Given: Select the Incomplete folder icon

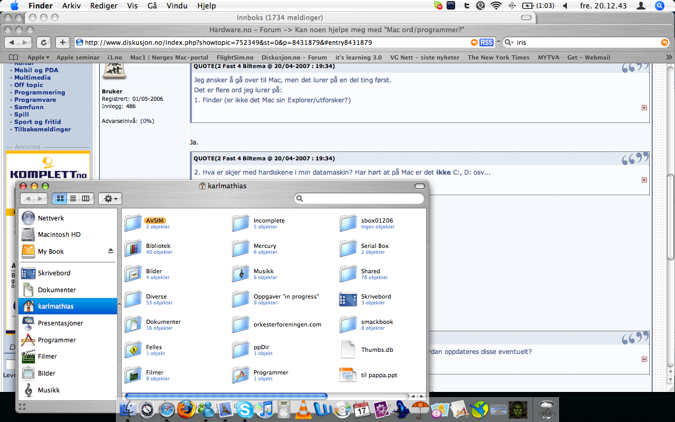Looking at the screenshot, I should tap(241, 223).
